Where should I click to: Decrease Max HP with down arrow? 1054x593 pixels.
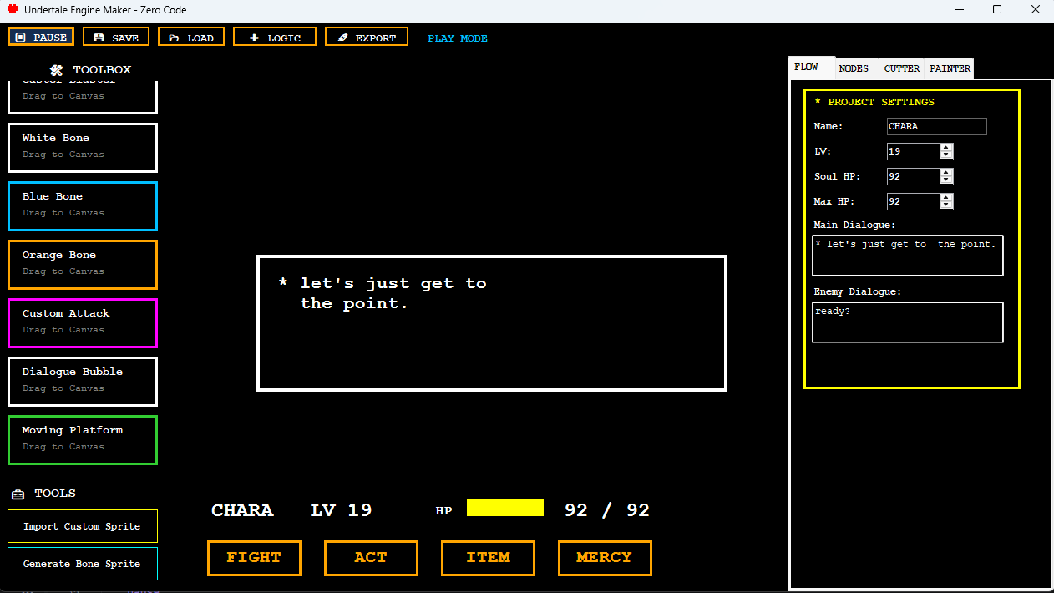pyautogui.click(x=945, y=205)
